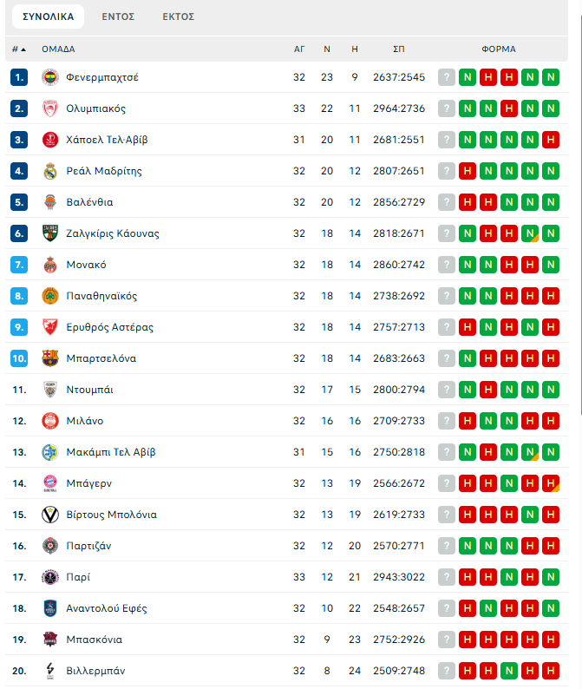
Task: Click the Maccabi Tel Aviv logo
Action: coord(49,452)
